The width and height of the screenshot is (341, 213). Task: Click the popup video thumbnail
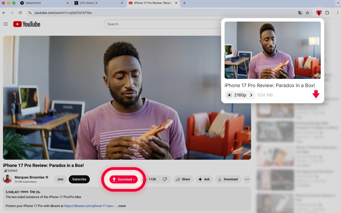[273, 50]
